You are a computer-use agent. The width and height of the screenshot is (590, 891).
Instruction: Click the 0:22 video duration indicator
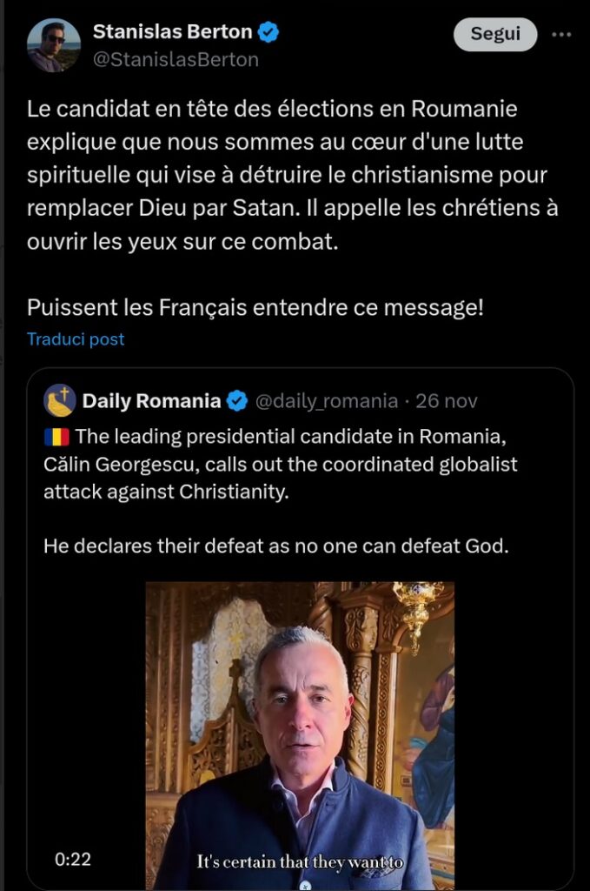75,860
